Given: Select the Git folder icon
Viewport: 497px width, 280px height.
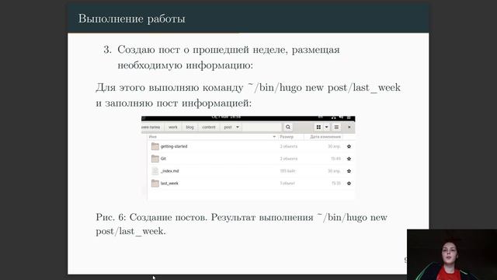Looking at the screenshot, I should coord(155,159).
